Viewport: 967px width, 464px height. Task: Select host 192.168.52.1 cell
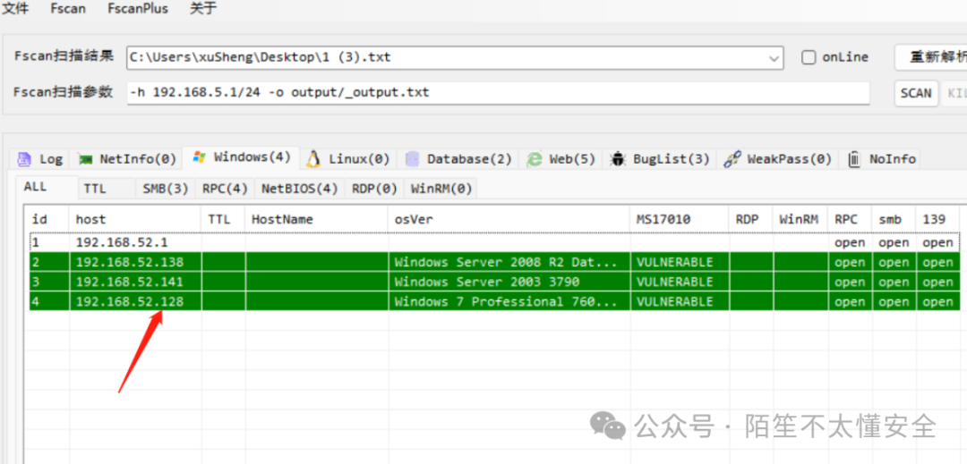[x=136, y=242]
